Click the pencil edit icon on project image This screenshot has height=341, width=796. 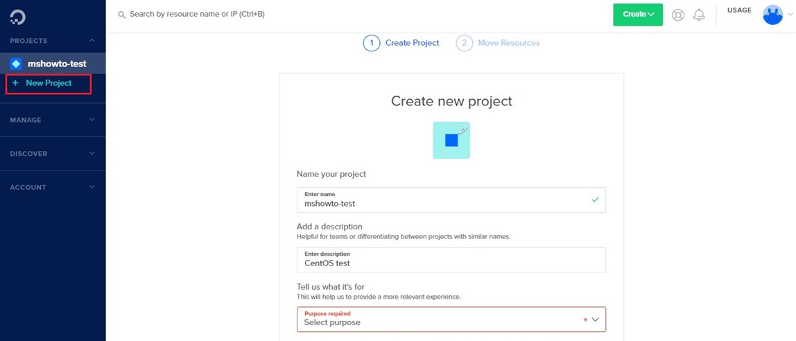pyautogui.click(x=462, y=130)
